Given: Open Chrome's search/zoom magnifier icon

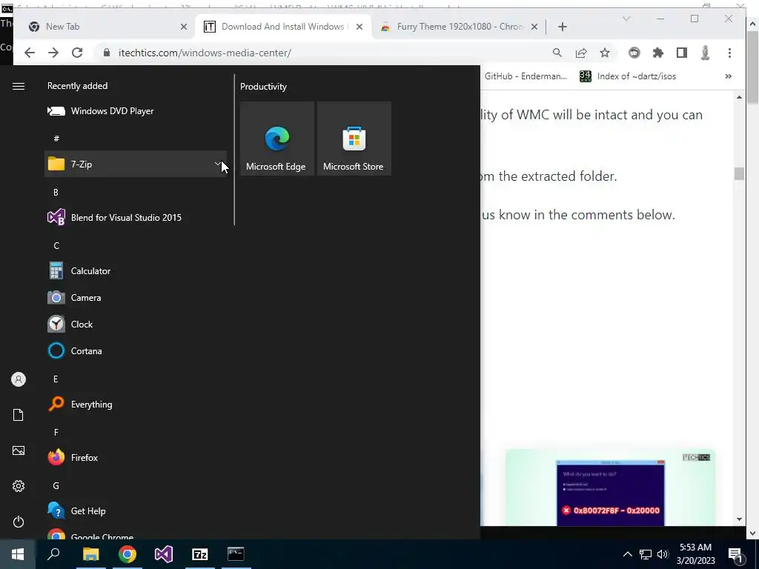Looking at the screenshot, I should click(x=557, y=53).
